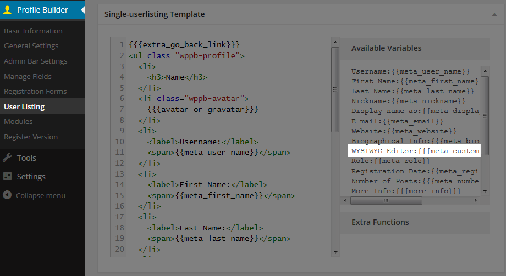Open Admin Bar Settings
This screenshot has width=506, height=276.
point(36,61)
